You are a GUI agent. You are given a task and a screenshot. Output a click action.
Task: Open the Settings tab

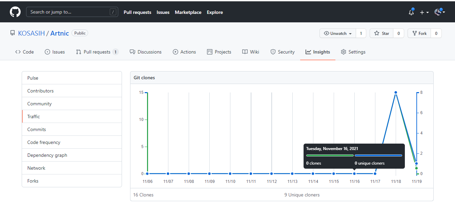point(353,52)
